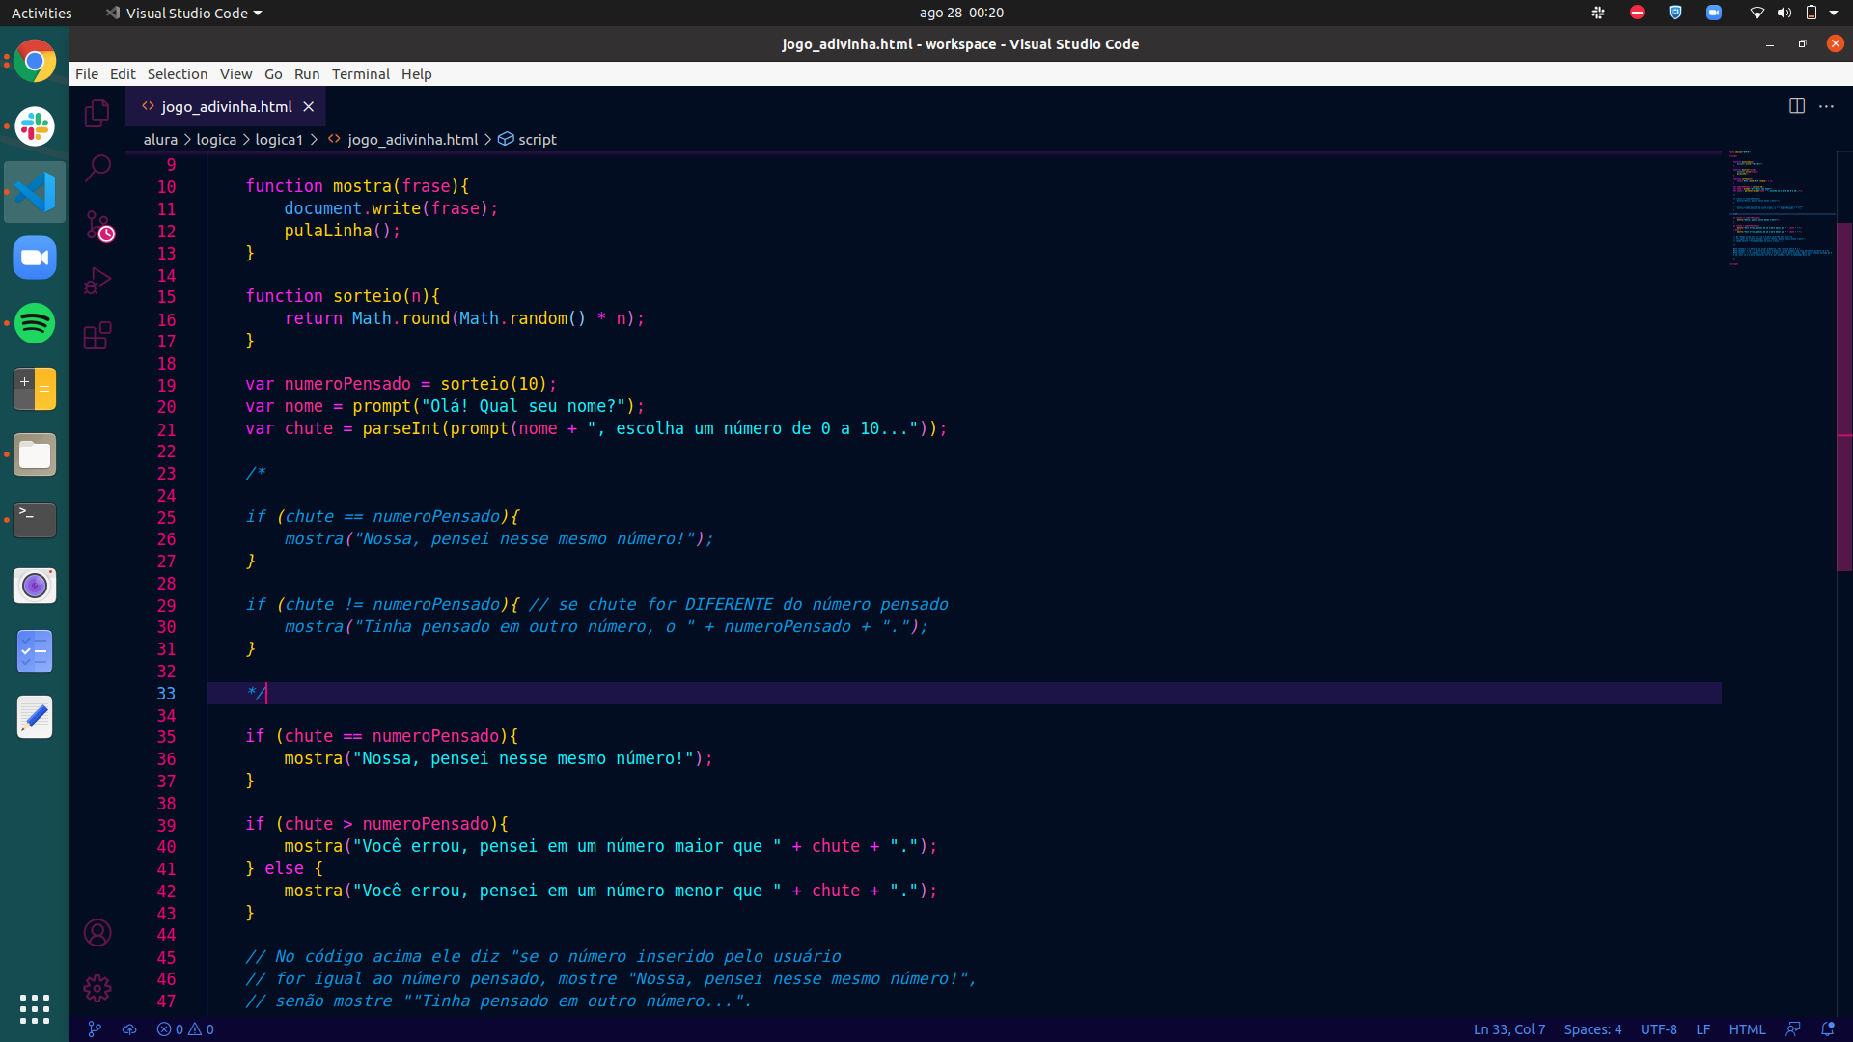Open the Accounts menu icon
This screenshot has height=1042, width=1853.
coord(97,933)
